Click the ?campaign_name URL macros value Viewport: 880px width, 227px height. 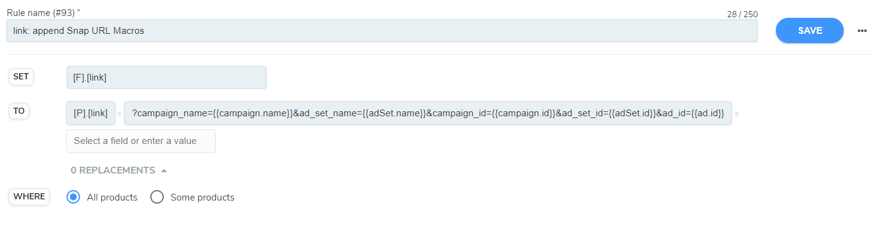click(x=427, y=113)
